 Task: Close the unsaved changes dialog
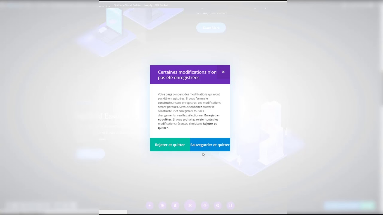coord(223,72)
